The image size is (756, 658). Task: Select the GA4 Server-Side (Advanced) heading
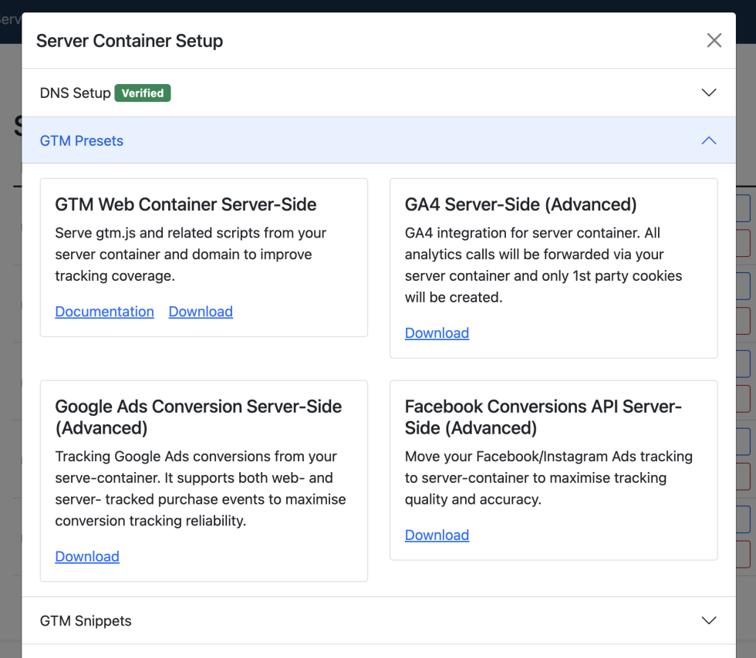coord(521,204)
